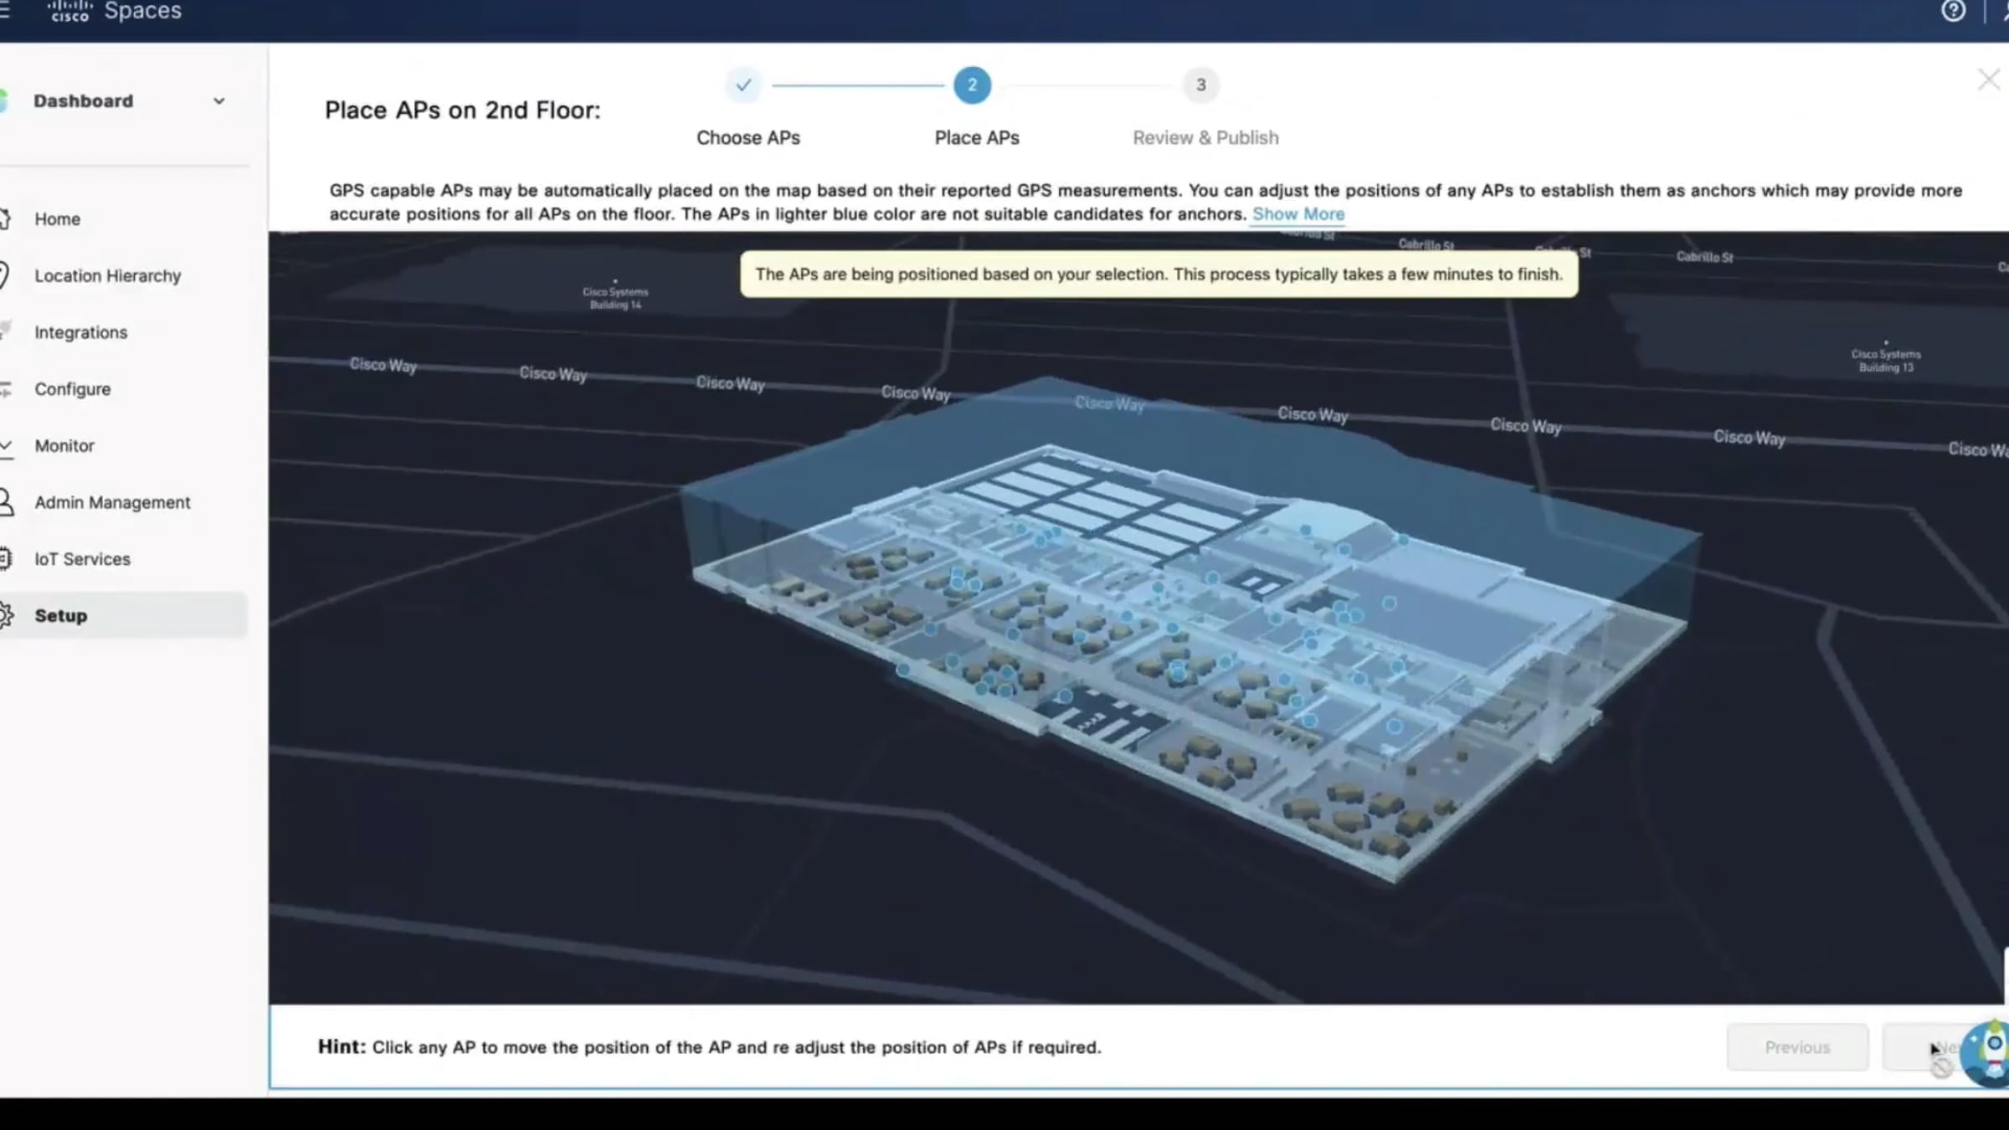This screenshot has height=1130, width=2009.
Task: Click the Cisco Spaces logo
Action: (x=115, y=11)
